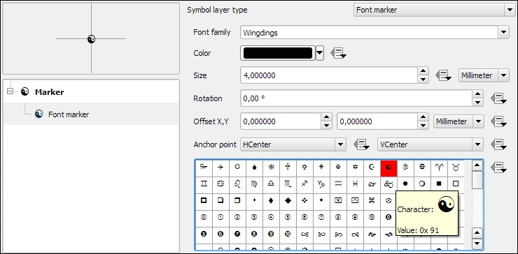Screen dimensions: 518x254
Task: Click the character grid scroll down arrow
Action: coord(477,244)
